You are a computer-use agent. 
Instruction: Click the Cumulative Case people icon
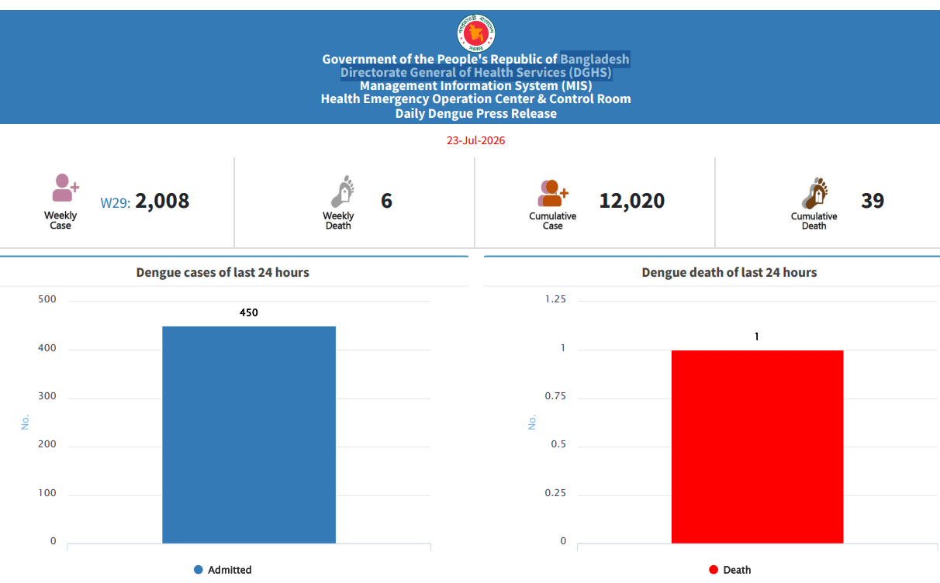coord(553,194)
